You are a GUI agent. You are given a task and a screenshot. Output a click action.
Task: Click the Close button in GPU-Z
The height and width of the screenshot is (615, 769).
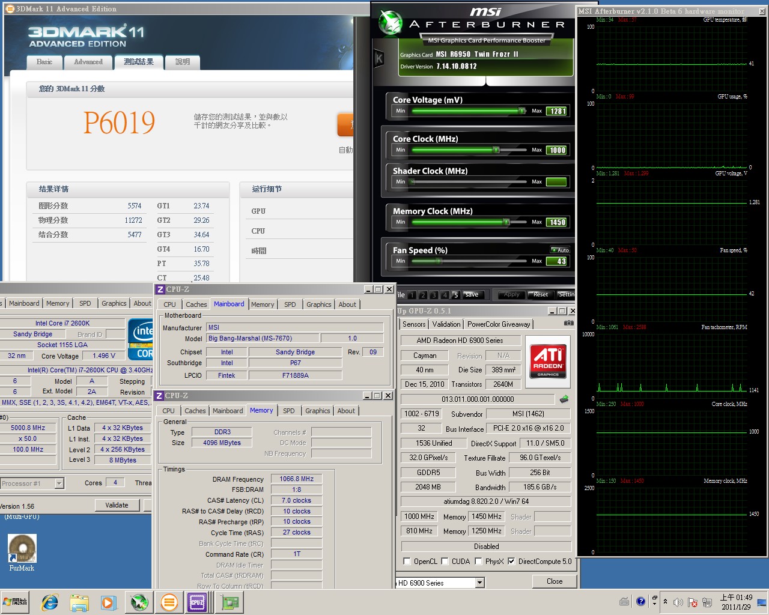tap(555, 581)
